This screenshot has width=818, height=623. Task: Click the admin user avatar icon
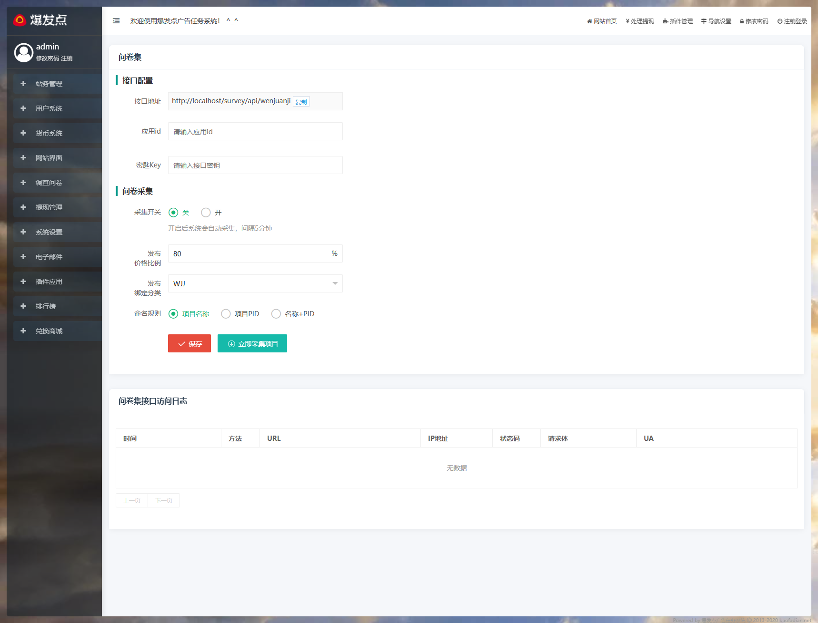[24, 52]
